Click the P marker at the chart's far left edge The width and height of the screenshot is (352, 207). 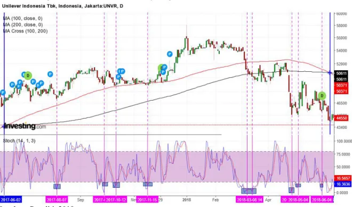[3, 93]
